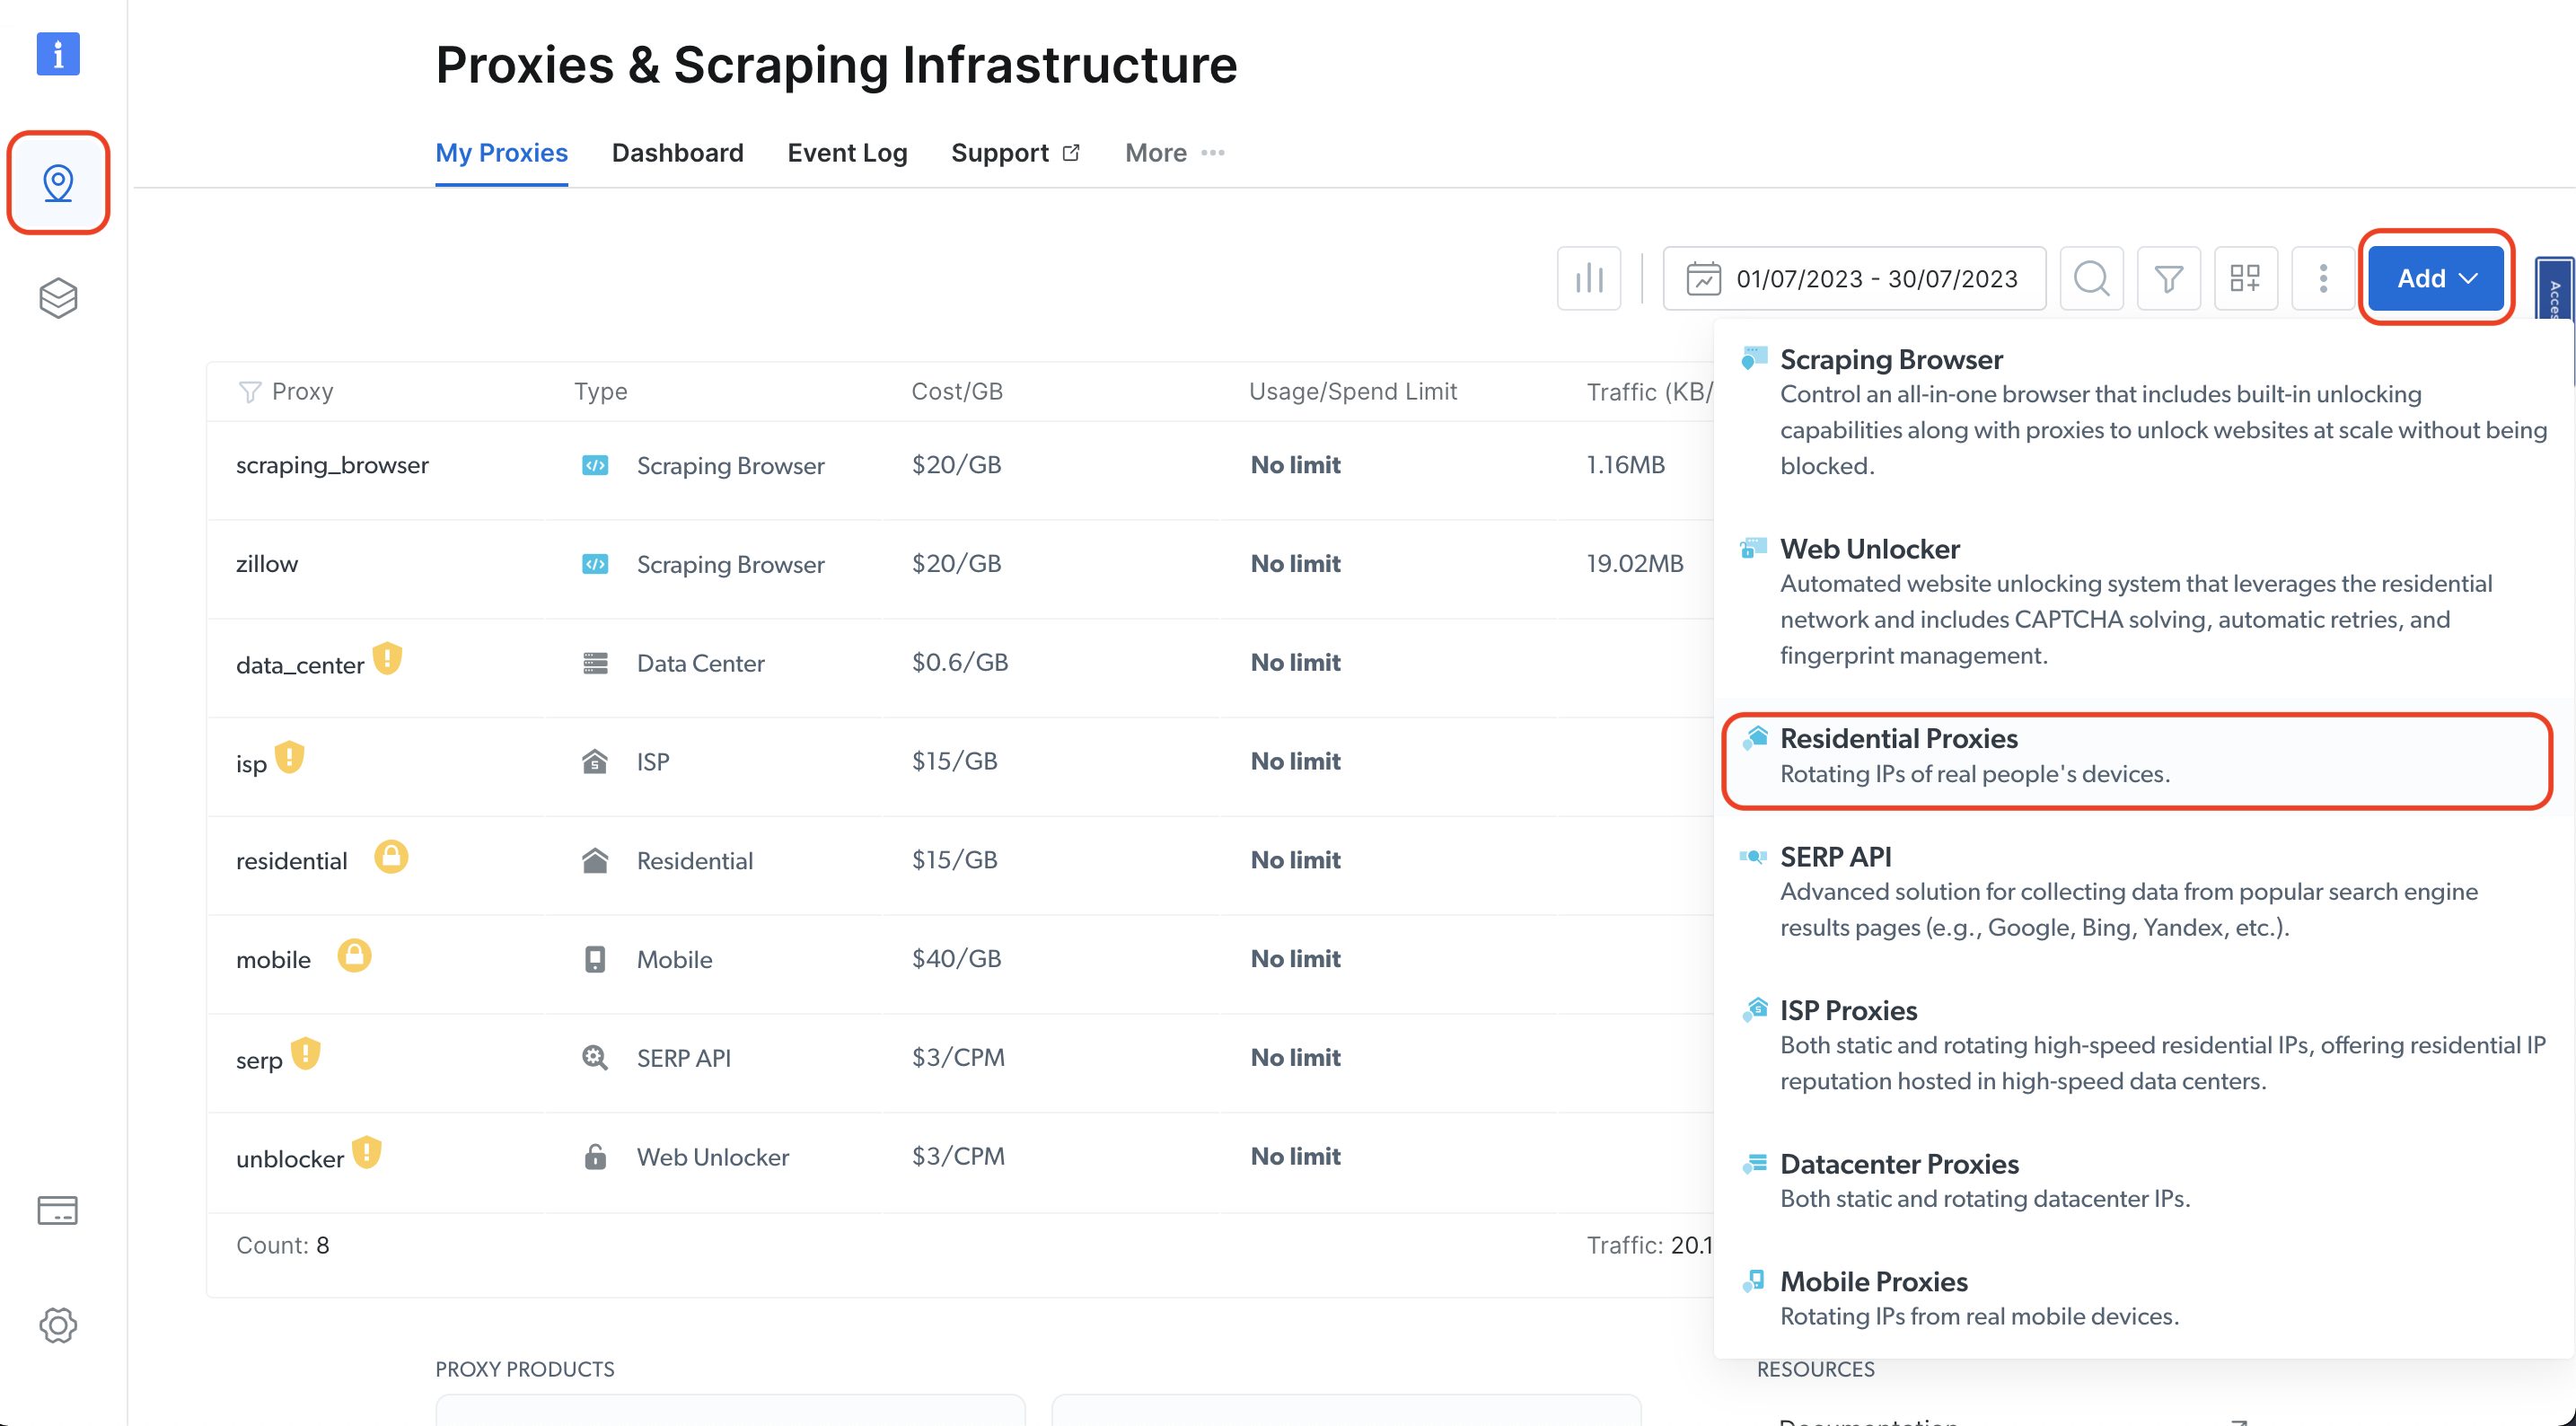This screenshot has height=1426, width=2576.
Task: Open the zillow proxy row
Action: point(267,564)
